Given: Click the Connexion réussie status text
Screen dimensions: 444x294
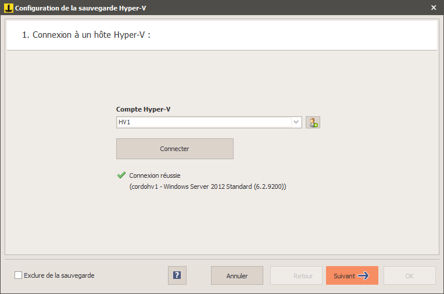Looking at the screenshot, I should click(x=155, y=175).
